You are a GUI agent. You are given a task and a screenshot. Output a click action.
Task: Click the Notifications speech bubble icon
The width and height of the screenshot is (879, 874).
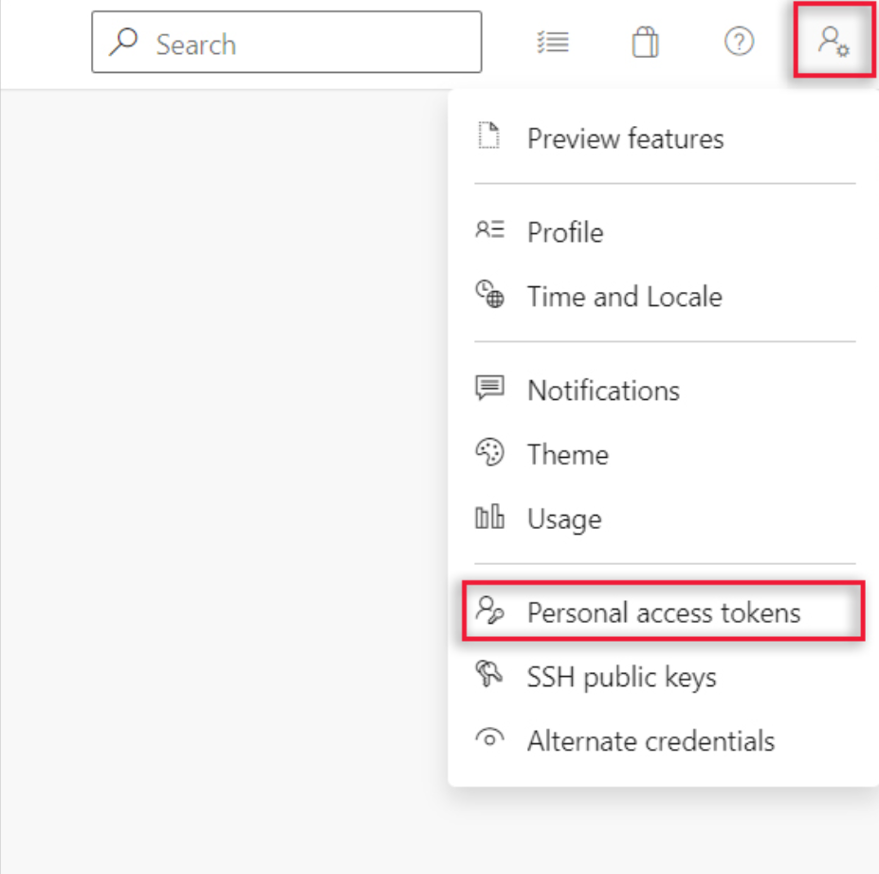(x=489, y=390)
